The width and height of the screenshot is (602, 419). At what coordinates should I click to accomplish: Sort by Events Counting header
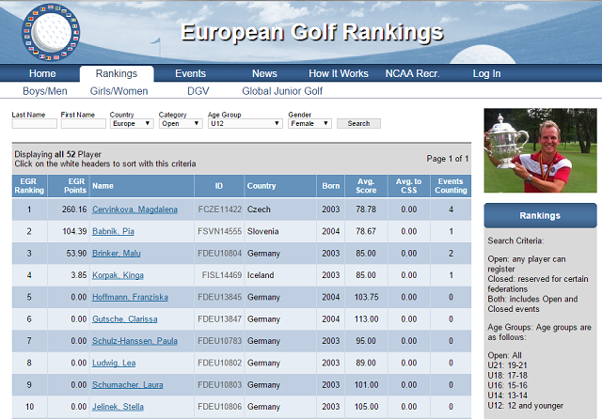(451, 186)
